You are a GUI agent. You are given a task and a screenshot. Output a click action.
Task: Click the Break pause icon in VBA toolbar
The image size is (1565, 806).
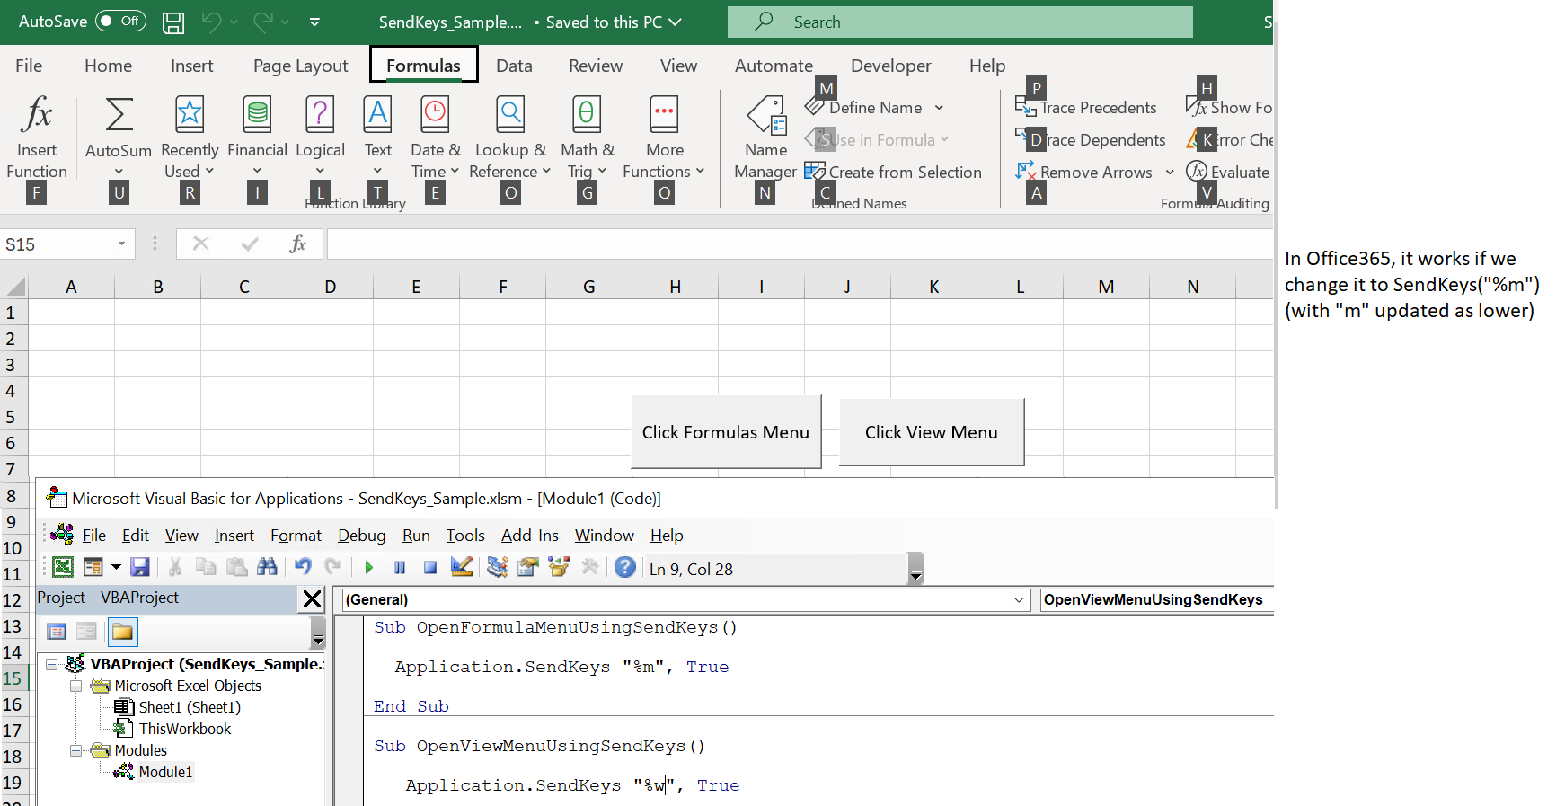400,568
